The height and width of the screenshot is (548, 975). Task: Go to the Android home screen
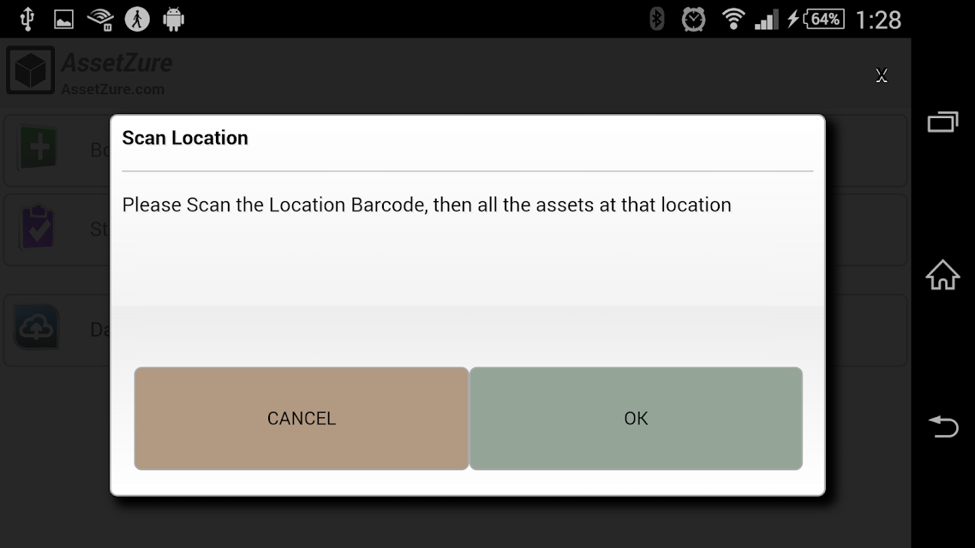[x=942, y=275]
